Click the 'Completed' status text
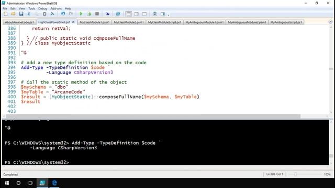Viewport: 335px width, 188px height. [10, 174]
